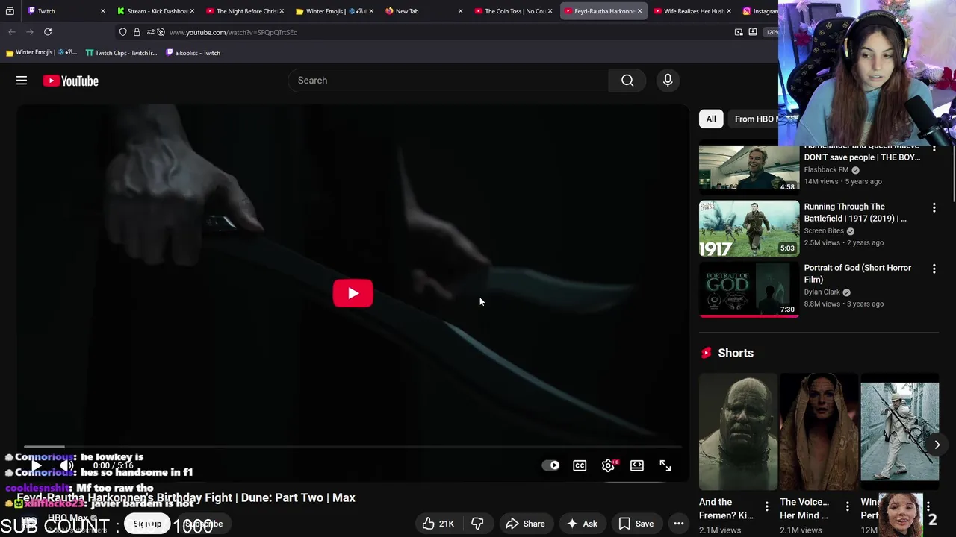Enter fullscreen mode
Image resolution: width=956 pixels, height=537 pixels.
pyautogui.click(x=665, y=465)
